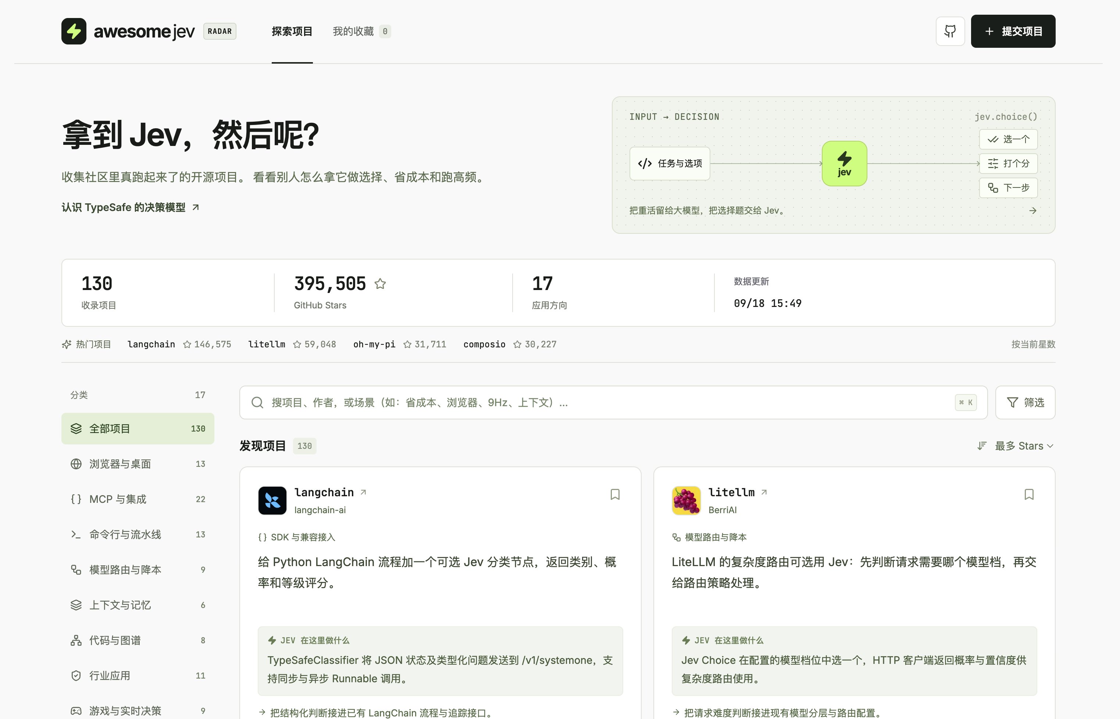
Task: Click hot project langchain 146,575
Action: tap(179, 344)
